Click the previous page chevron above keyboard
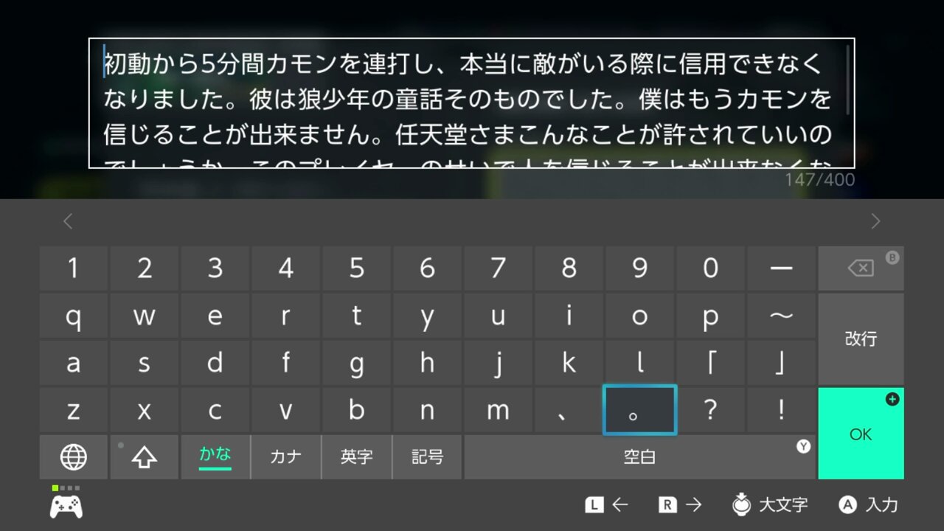Image resolution: width=944 pixels, height=531 pixels. tap(68, 221)
